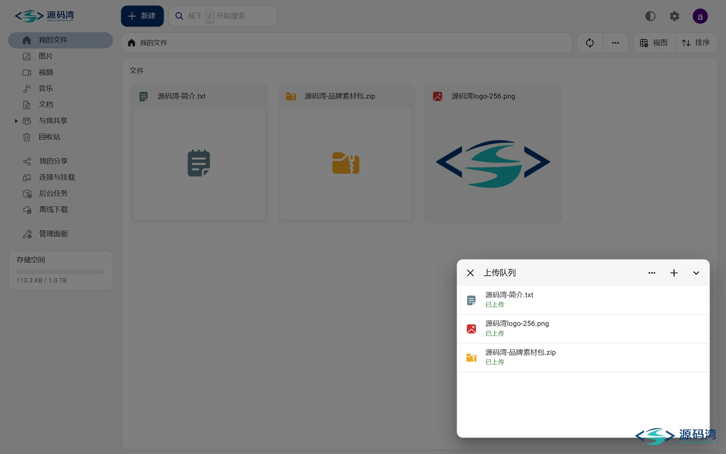
Task: Click 源码湾-简介.txt in upload queue
Action: coord(583,300)
